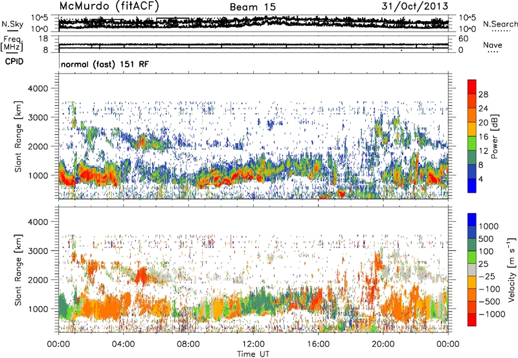The image size is (518, 358).
Task: Click the date "31/Oct/2013"
Action: coord(415,6)
